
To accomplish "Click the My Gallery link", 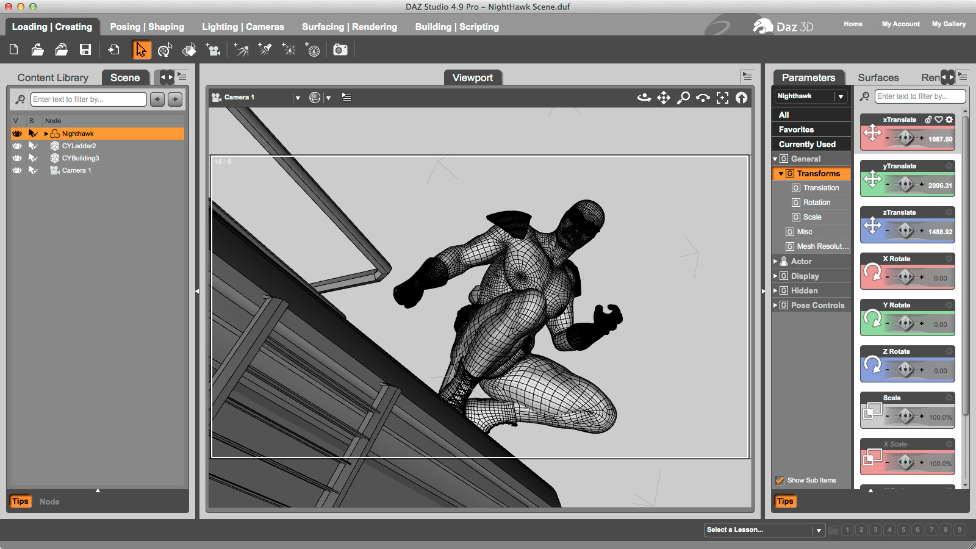I will (949, 24).
